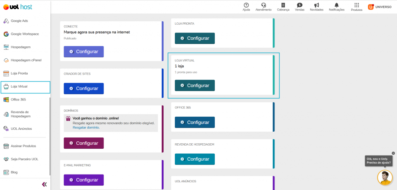
Task: Click '1 loja' text in Loja Virtual card
Action: pos(179,66)
